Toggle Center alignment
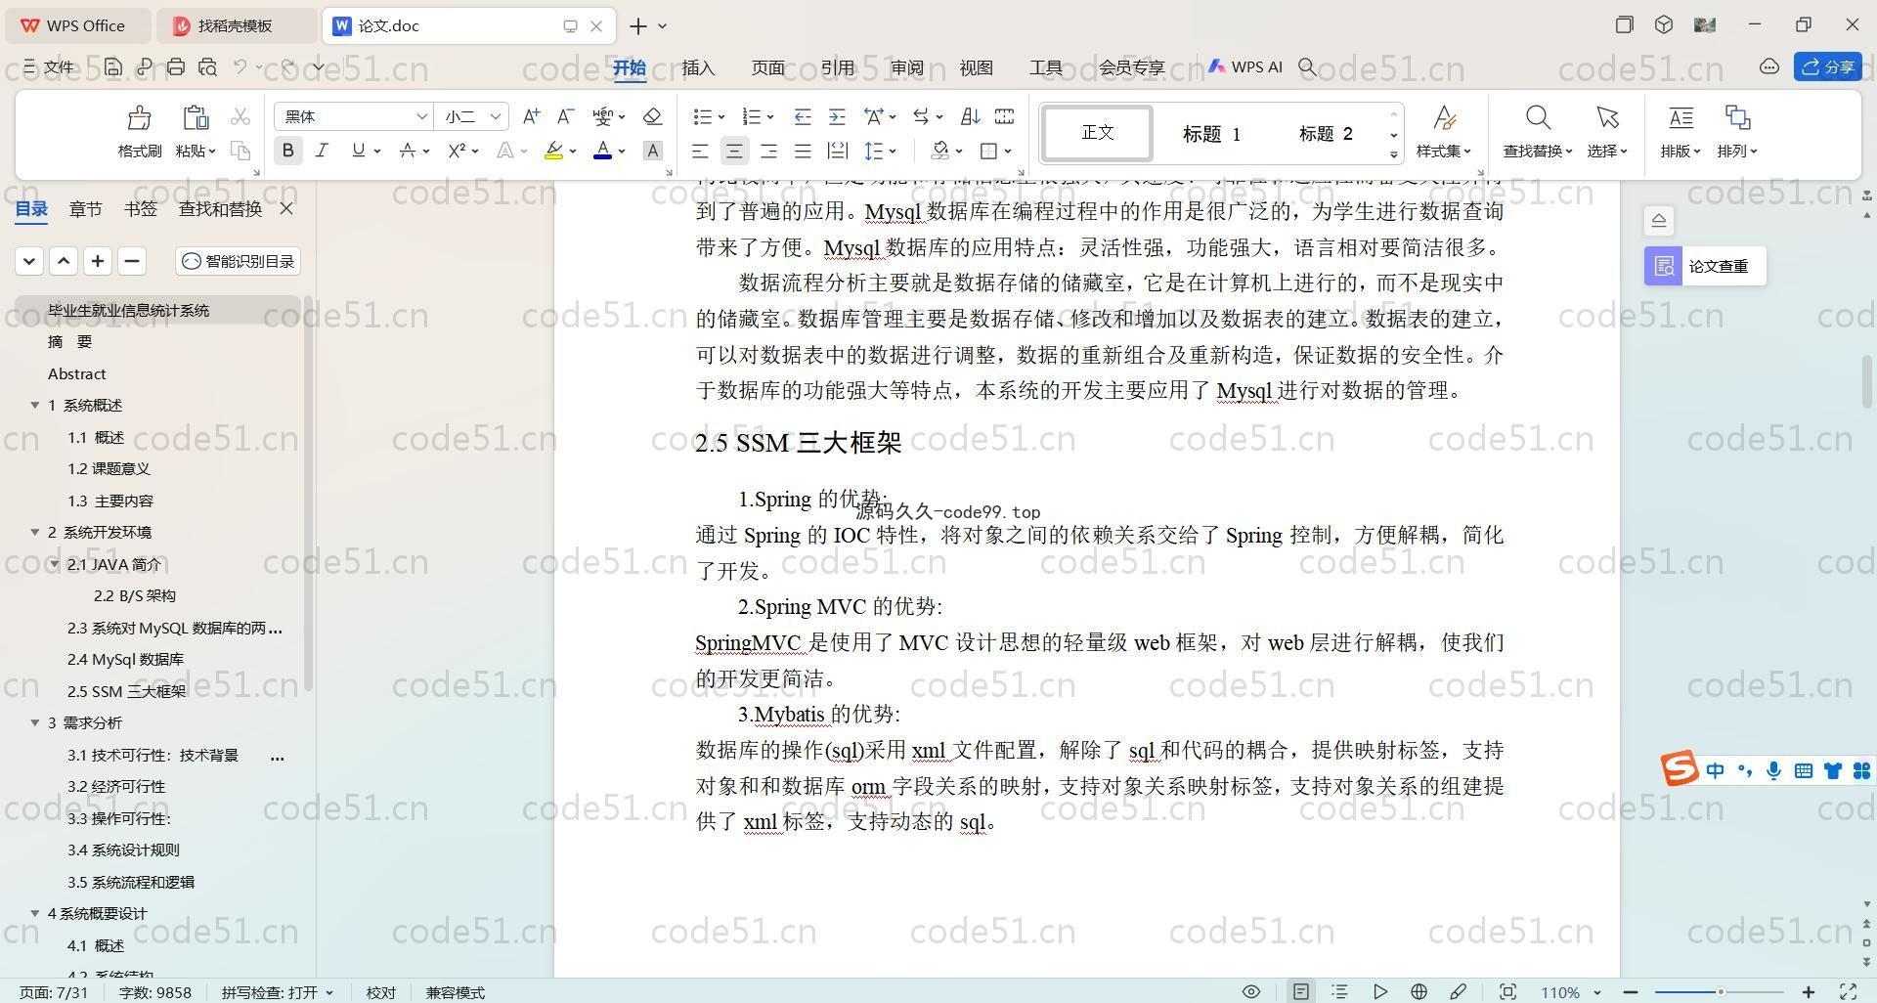Image resolution: width=1877 pixels, height=1003 pixels. 734,151
